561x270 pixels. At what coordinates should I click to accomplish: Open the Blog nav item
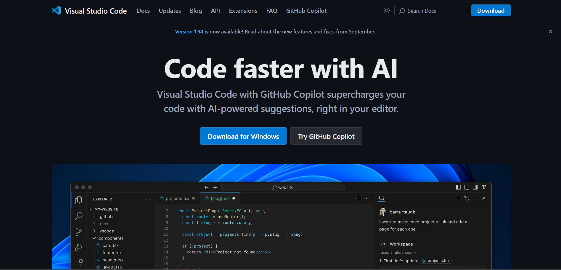[196, 11]
